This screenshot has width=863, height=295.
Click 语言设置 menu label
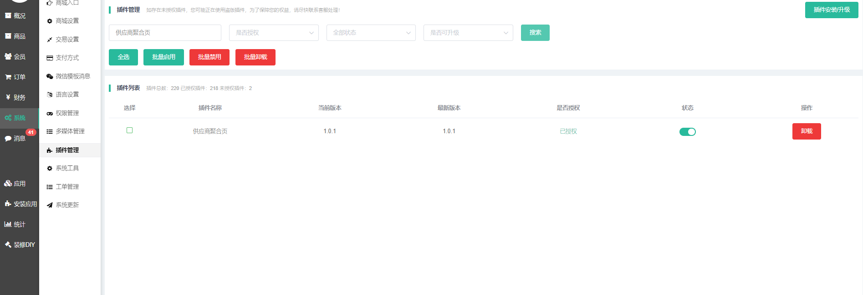pyautogui.click(x=67, y=95)
